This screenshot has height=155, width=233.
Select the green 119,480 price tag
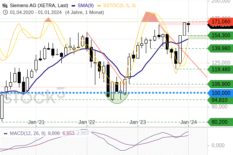coord(220,69)
